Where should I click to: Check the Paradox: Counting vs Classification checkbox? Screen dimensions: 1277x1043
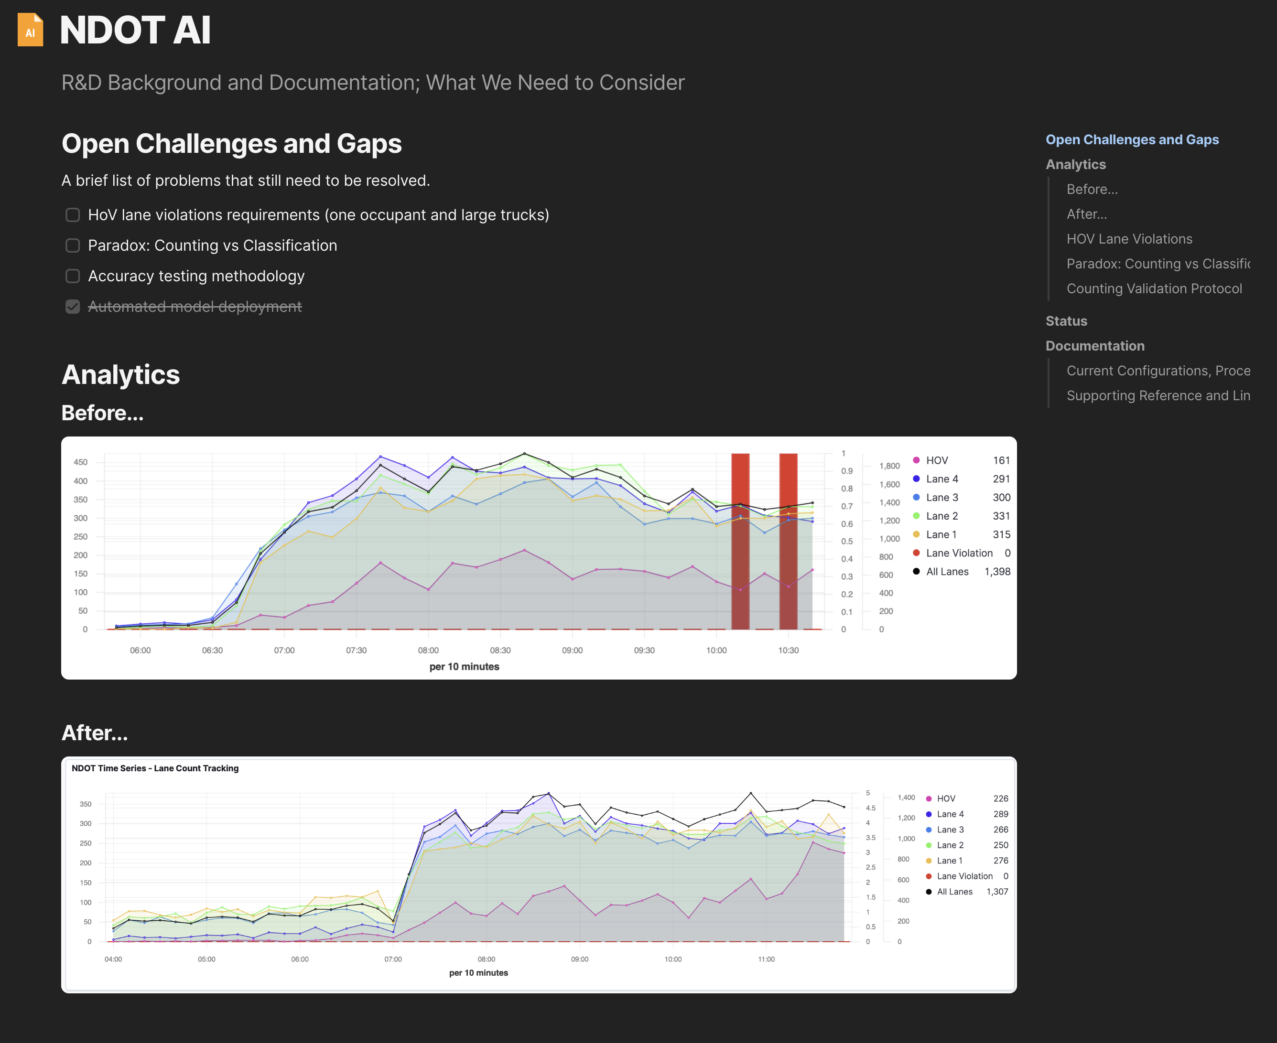(73, 245)
